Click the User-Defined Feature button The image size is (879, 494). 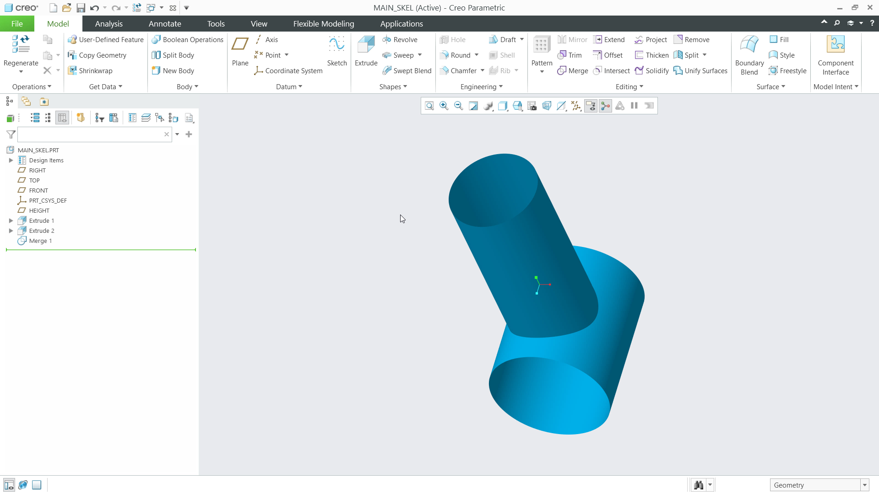click(x=105, y=40)
